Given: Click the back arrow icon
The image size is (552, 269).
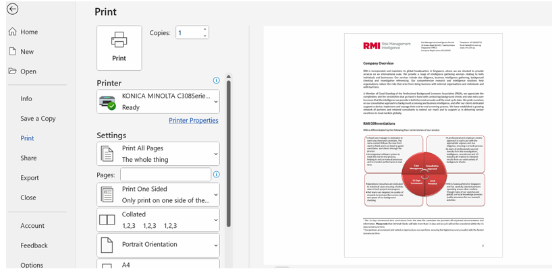Looking at the screenshot, I should (x=13, y=9).
